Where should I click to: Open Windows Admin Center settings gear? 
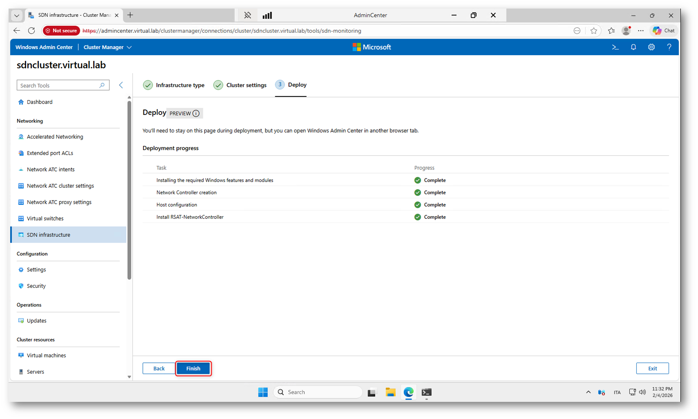click(651, 47)
